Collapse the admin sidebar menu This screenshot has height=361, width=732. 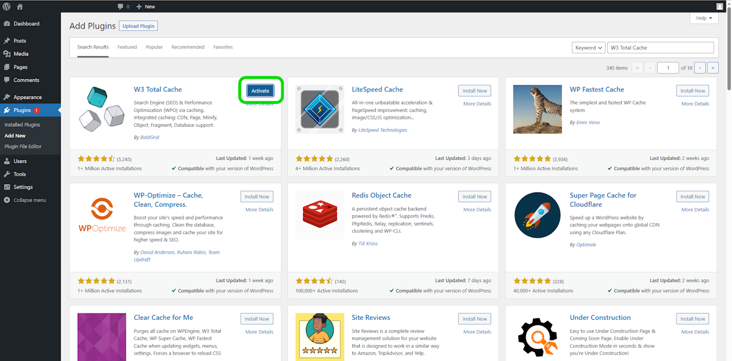coord(25,200)
